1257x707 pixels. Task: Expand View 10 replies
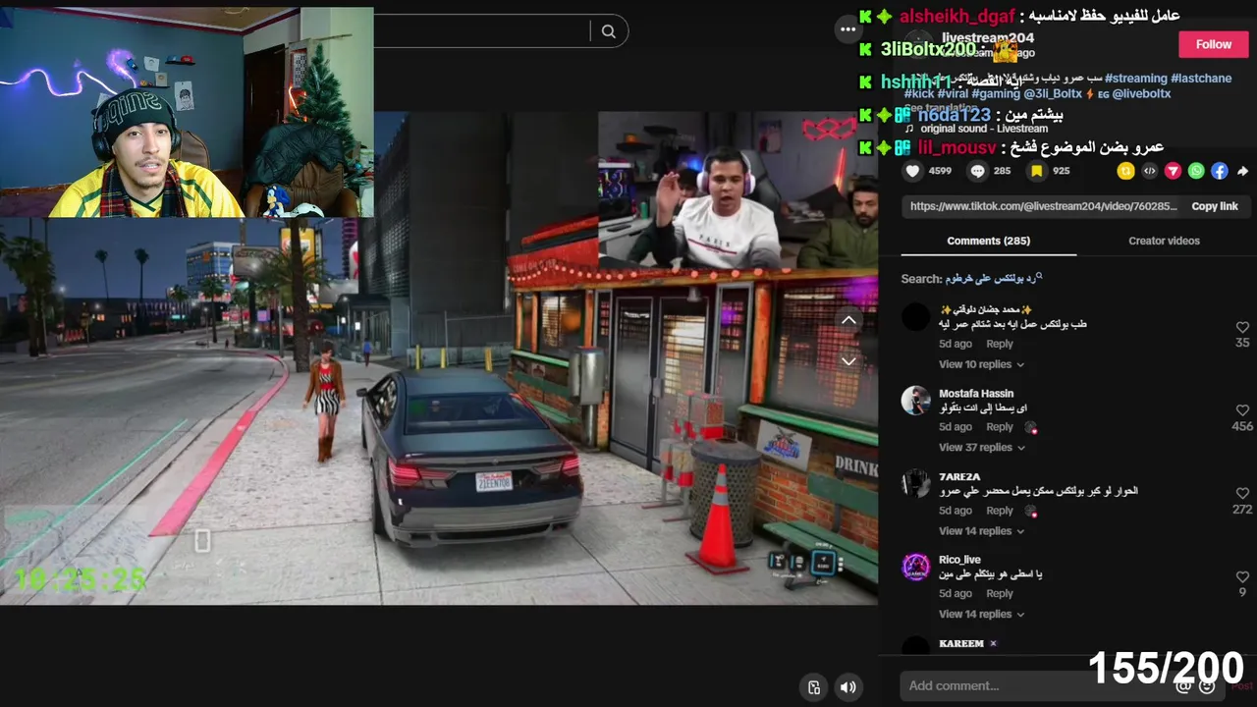[981, 364]
